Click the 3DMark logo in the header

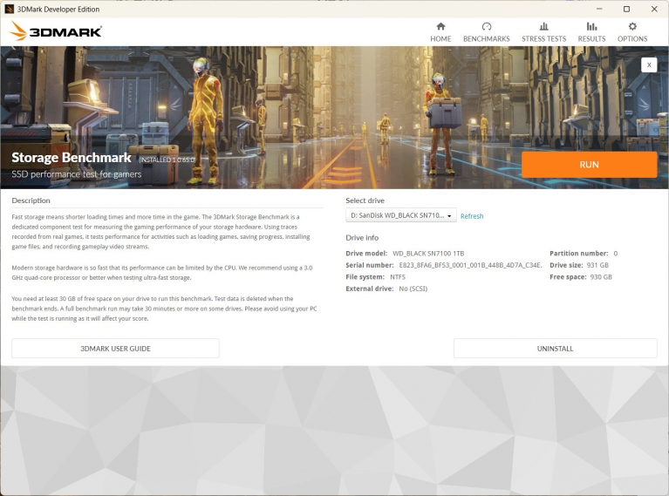tap(56, 31)
